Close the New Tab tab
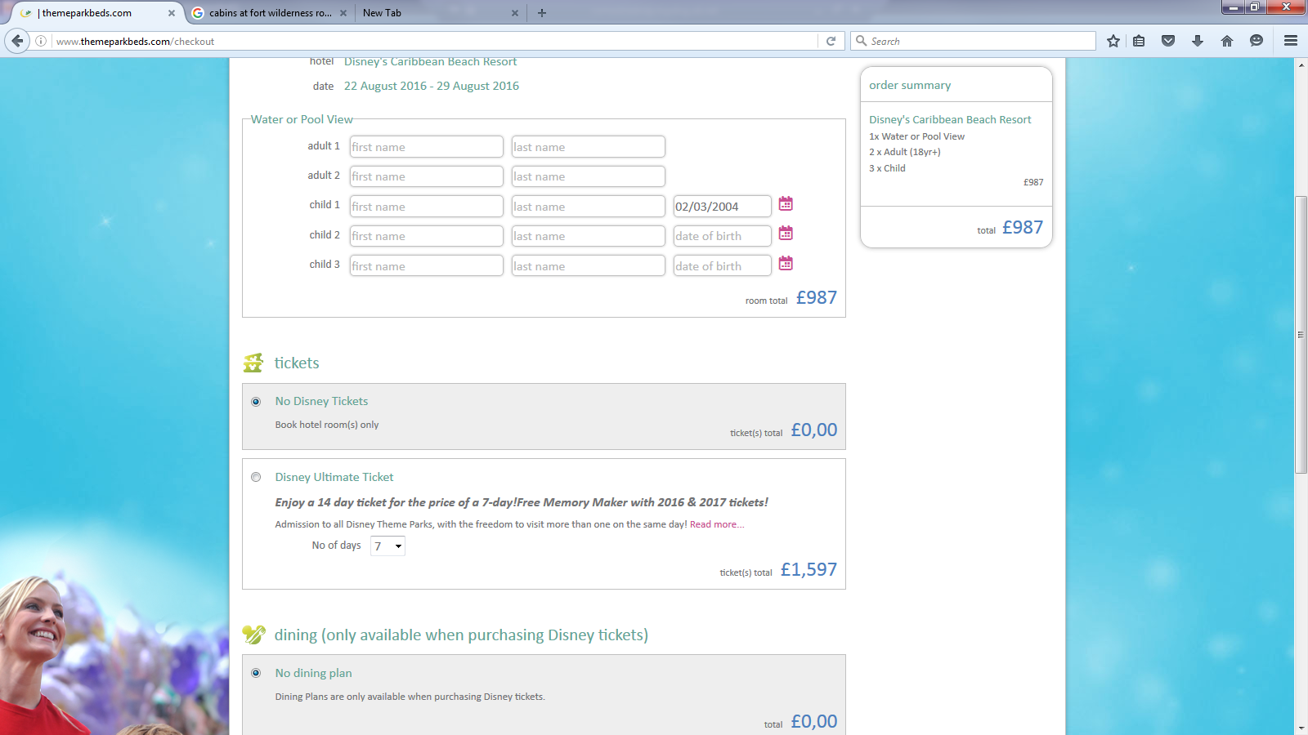The height and width of the screenshot is (735, 1308). click(x=515, y=13)
